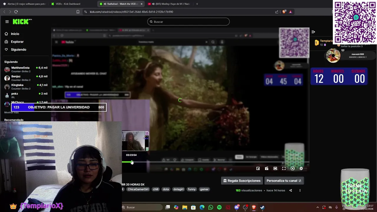Open pnkz channel in following list
377x212 pixels.
26,95
